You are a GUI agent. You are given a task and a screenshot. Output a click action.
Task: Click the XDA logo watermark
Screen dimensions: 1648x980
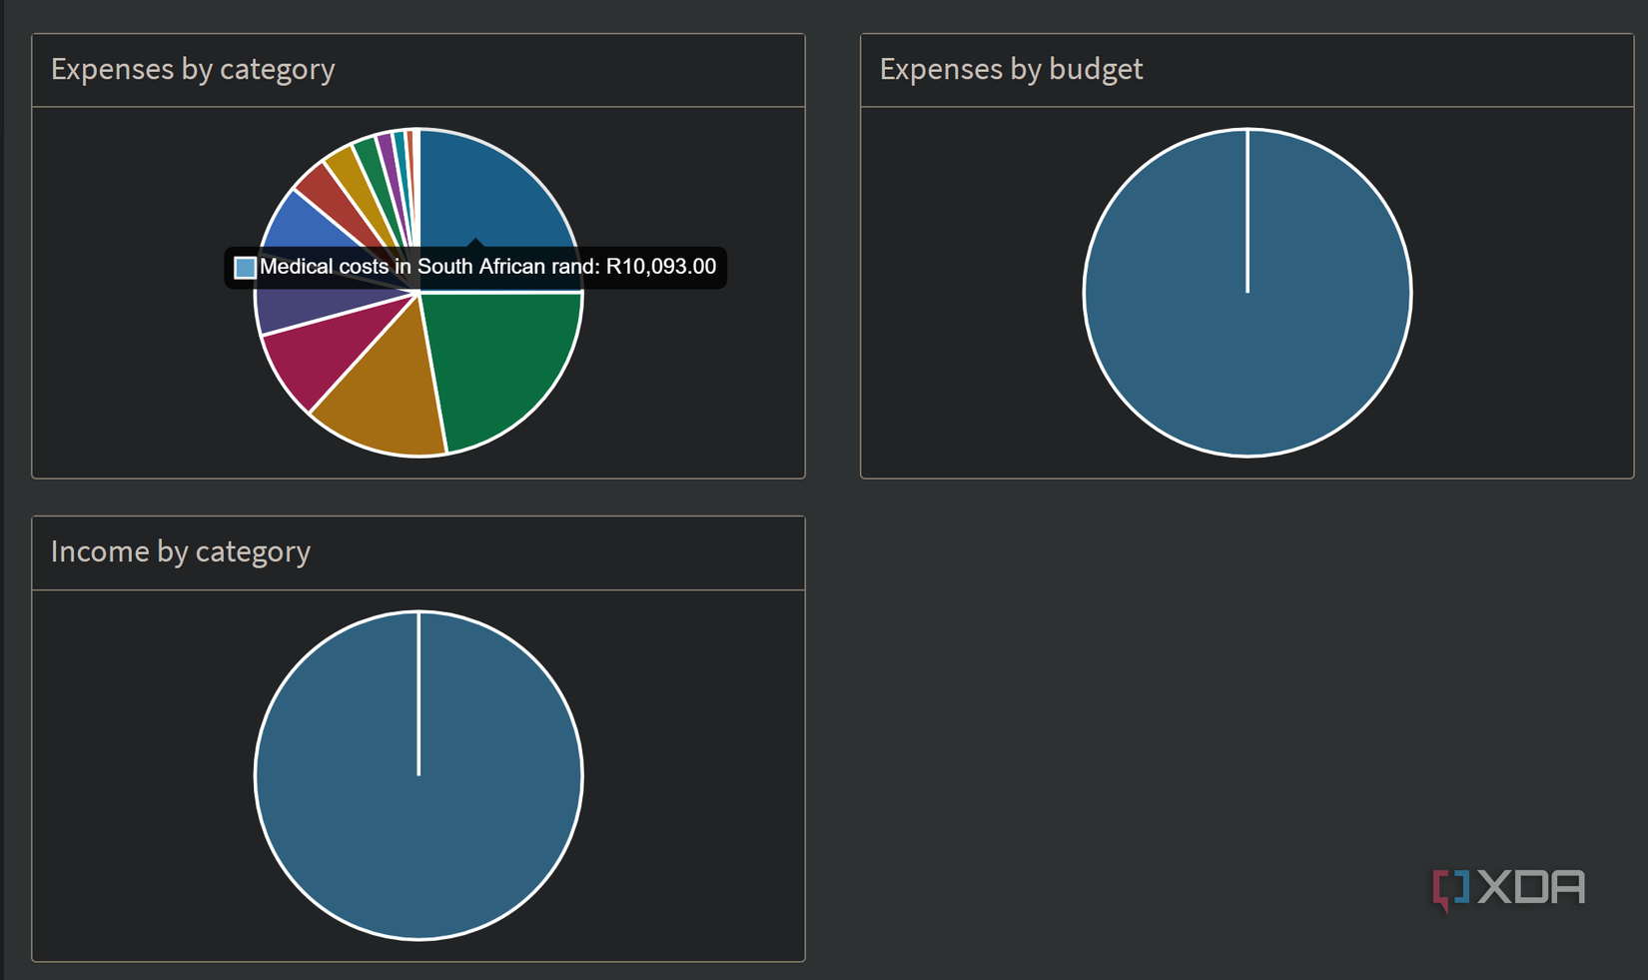1508,887
